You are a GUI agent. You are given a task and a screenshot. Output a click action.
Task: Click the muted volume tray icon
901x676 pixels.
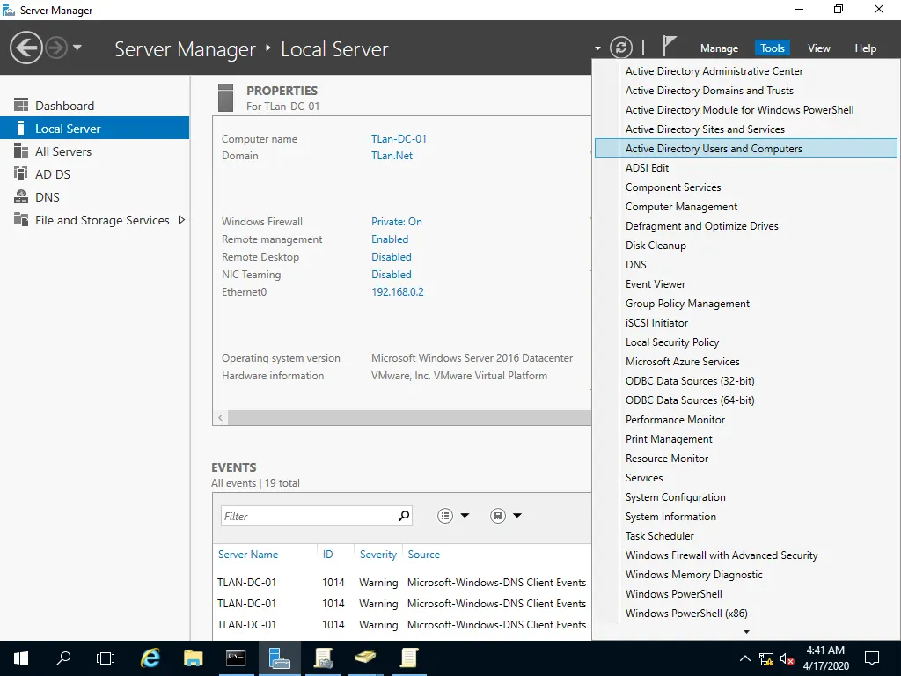click(787, 658)
